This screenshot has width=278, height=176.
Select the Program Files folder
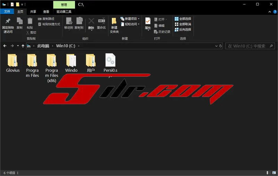pyautogui.click(x=32, y=66)
